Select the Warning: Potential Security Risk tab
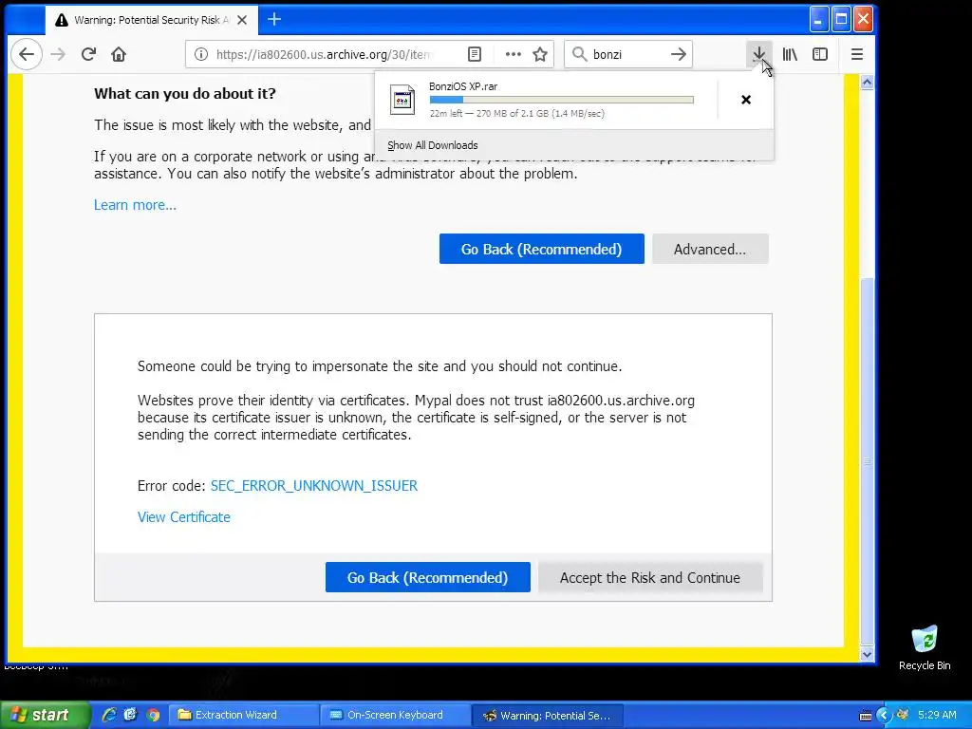The image size is (972, 729). pos(151,20)
